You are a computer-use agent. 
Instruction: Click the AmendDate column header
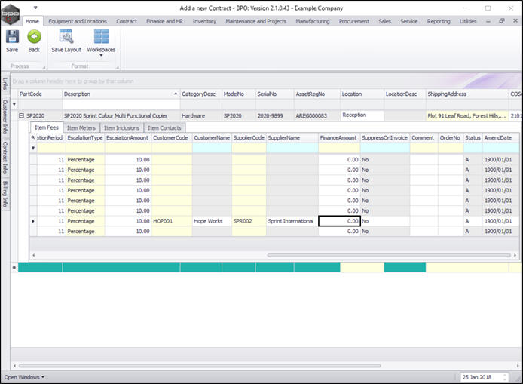pos(500,137)
